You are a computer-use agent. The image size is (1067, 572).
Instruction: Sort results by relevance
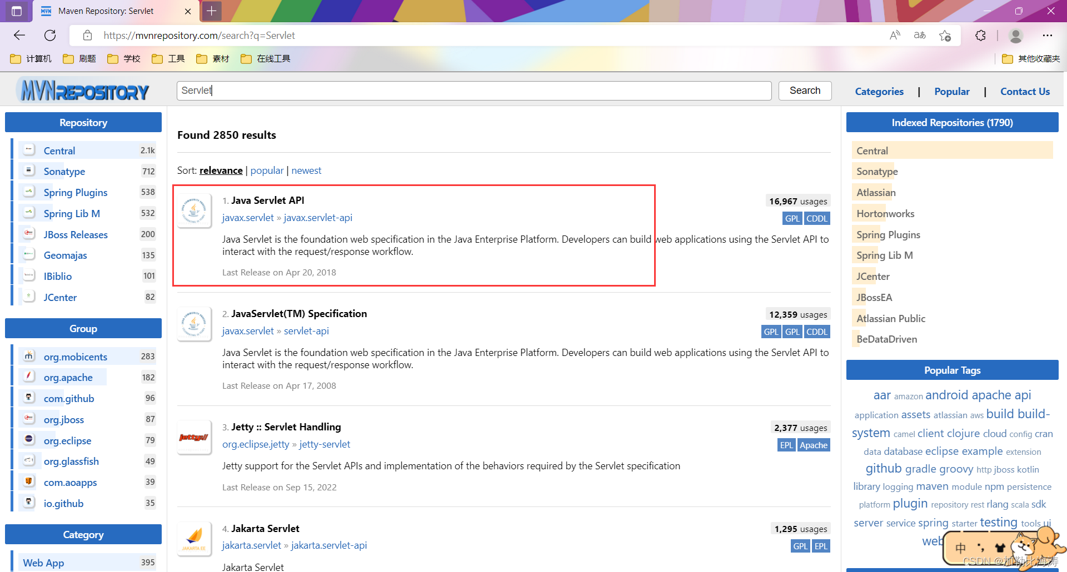pos(221,170)
